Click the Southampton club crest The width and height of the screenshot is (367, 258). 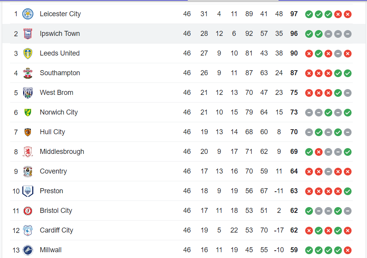click(x=28, y=73)
